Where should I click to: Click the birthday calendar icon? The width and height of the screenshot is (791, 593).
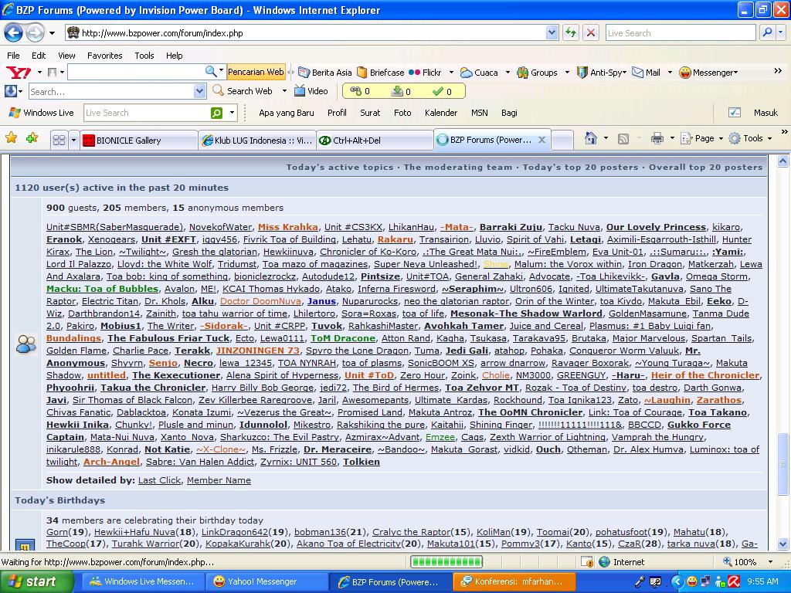point(25,546)
